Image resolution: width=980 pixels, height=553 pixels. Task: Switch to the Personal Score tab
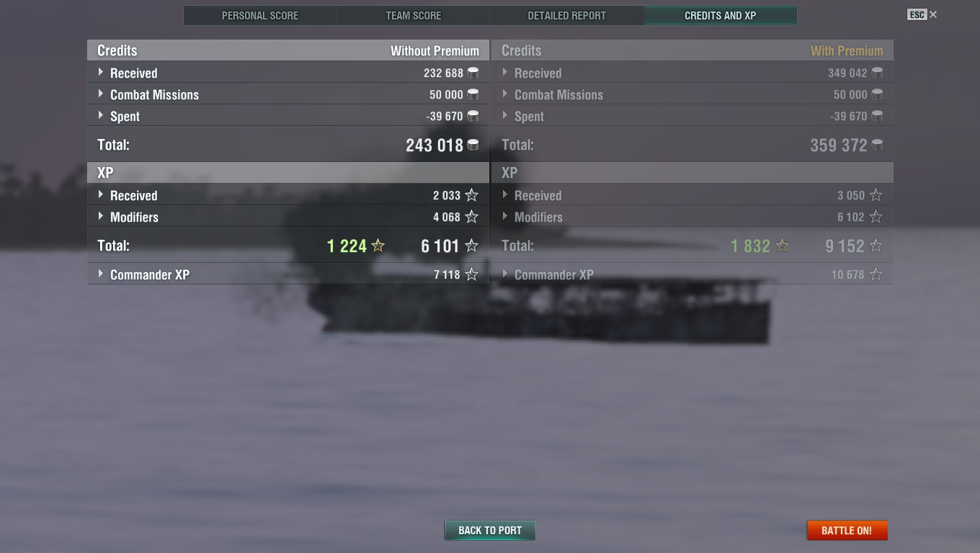260,15
